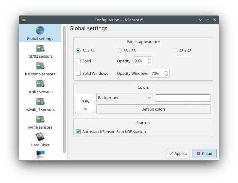Screen dimensions: 238x183
Task: Minimize the Configuration window
Action: click(200, 20)
